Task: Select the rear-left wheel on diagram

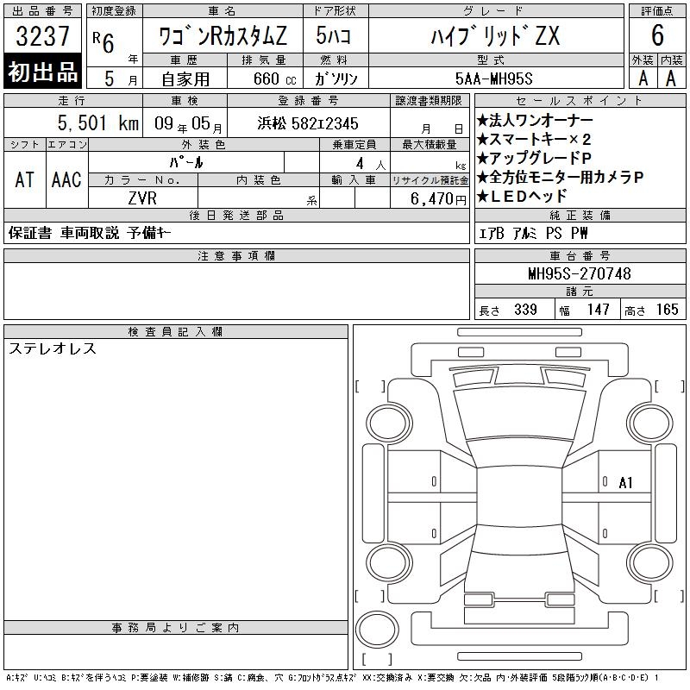Action: click(x=389, y=562)
